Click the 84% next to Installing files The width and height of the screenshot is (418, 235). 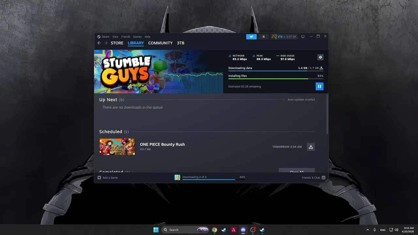pyautogui.click(x=320, y=76)
